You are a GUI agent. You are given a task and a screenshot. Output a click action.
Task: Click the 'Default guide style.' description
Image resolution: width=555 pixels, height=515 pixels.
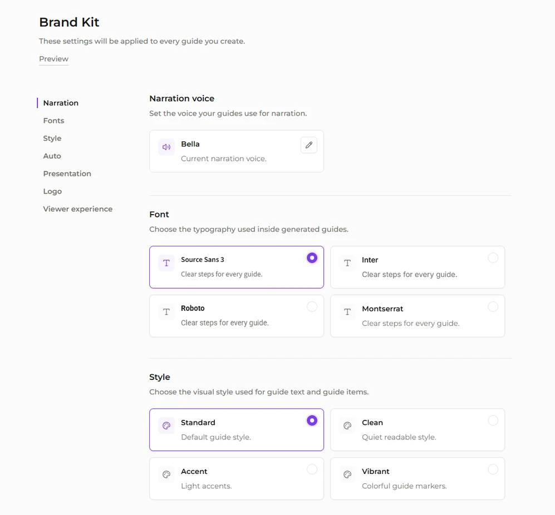[216, 437]
